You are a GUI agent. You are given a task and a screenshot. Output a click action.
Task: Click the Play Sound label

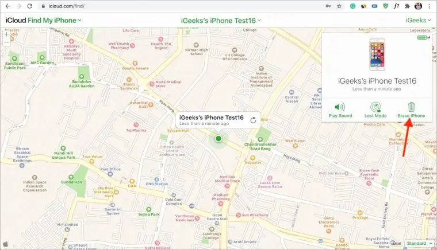click(x=340, y=116)
